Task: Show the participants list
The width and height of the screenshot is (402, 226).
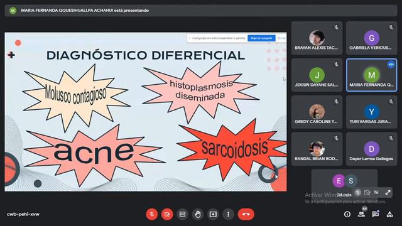Action: coord(362,214)
